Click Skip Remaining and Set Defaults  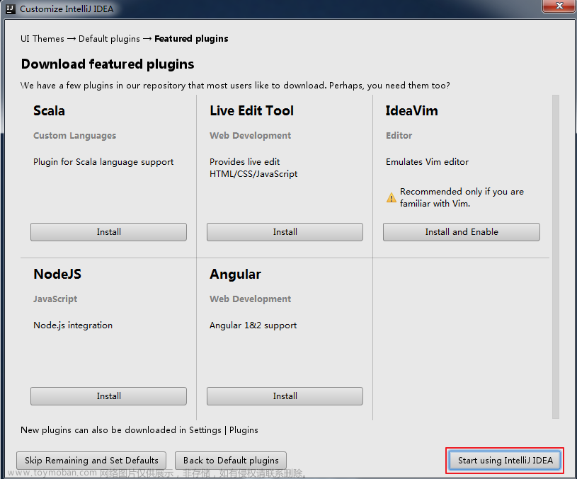click(91, 460)
